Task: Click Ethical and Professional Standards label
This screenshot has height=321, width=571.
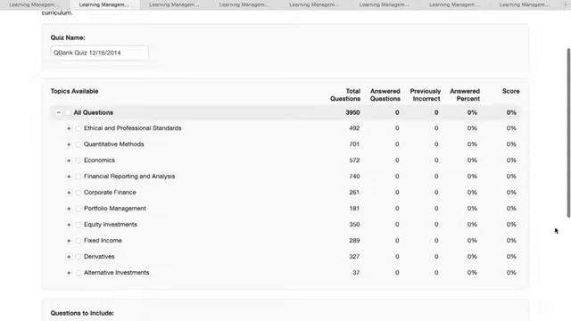Action: [x=133, y=128]
